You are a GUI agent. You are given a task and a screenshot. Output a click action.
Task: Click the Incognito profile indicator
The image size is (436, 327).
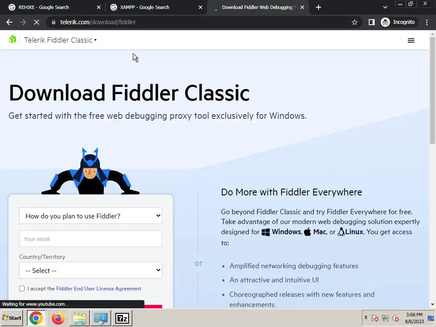[398, 22]
